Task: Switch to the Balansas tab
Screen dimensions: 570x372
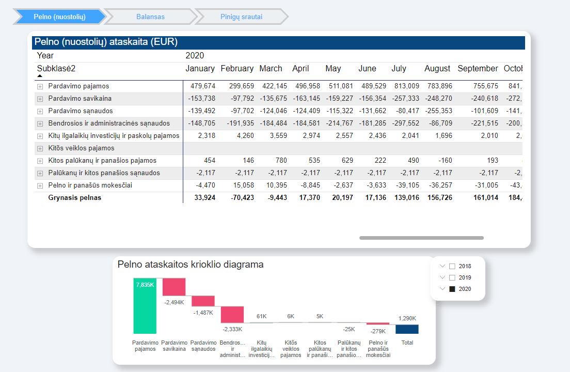Action: coord(150,17)
